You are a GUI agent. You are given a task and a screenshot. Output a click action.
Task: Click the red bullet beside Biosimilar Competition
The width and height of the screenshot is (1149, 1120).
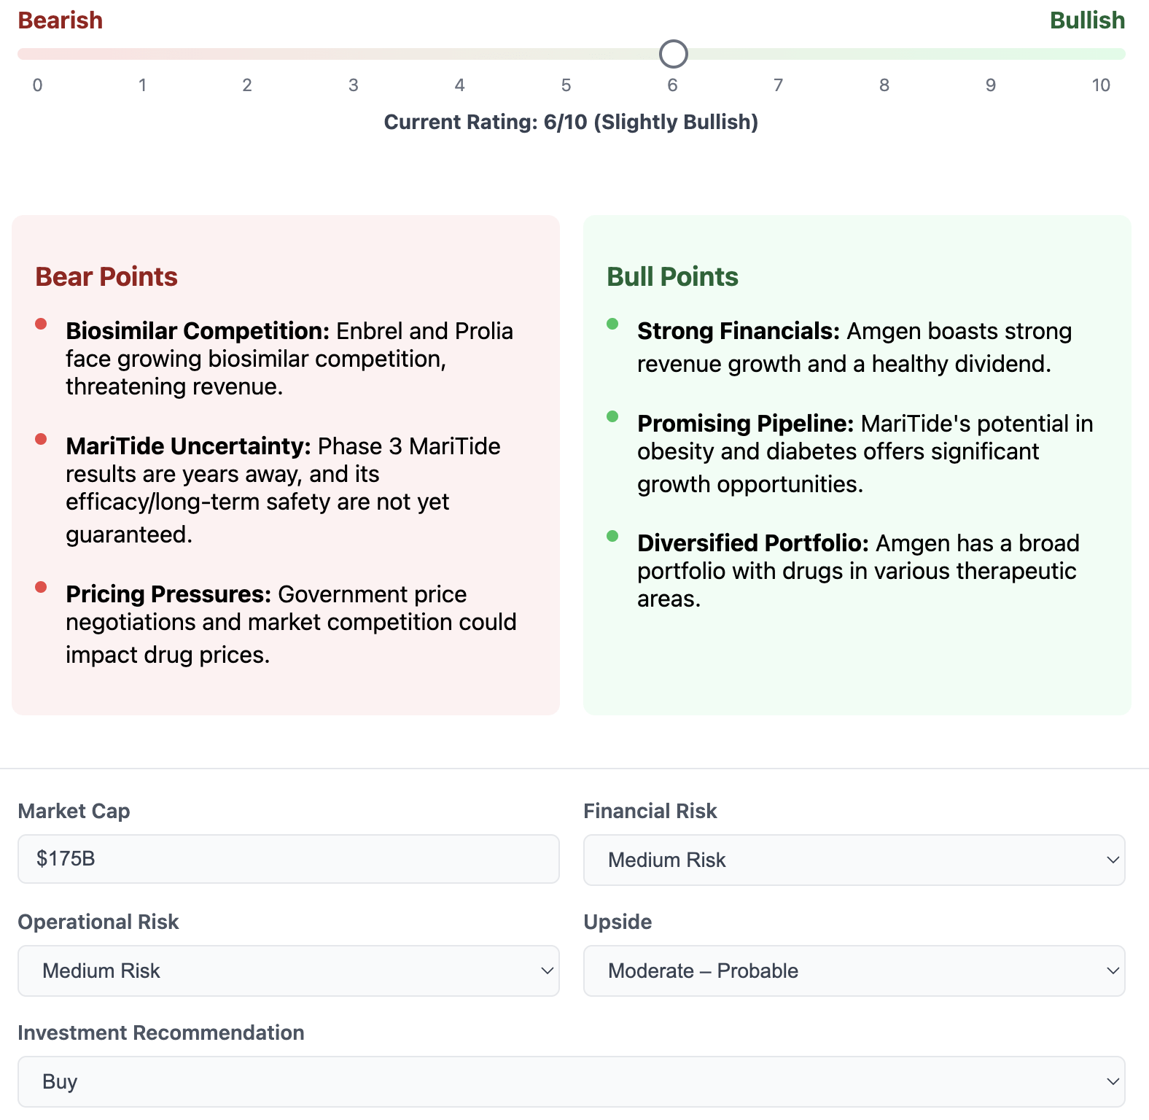42,324
